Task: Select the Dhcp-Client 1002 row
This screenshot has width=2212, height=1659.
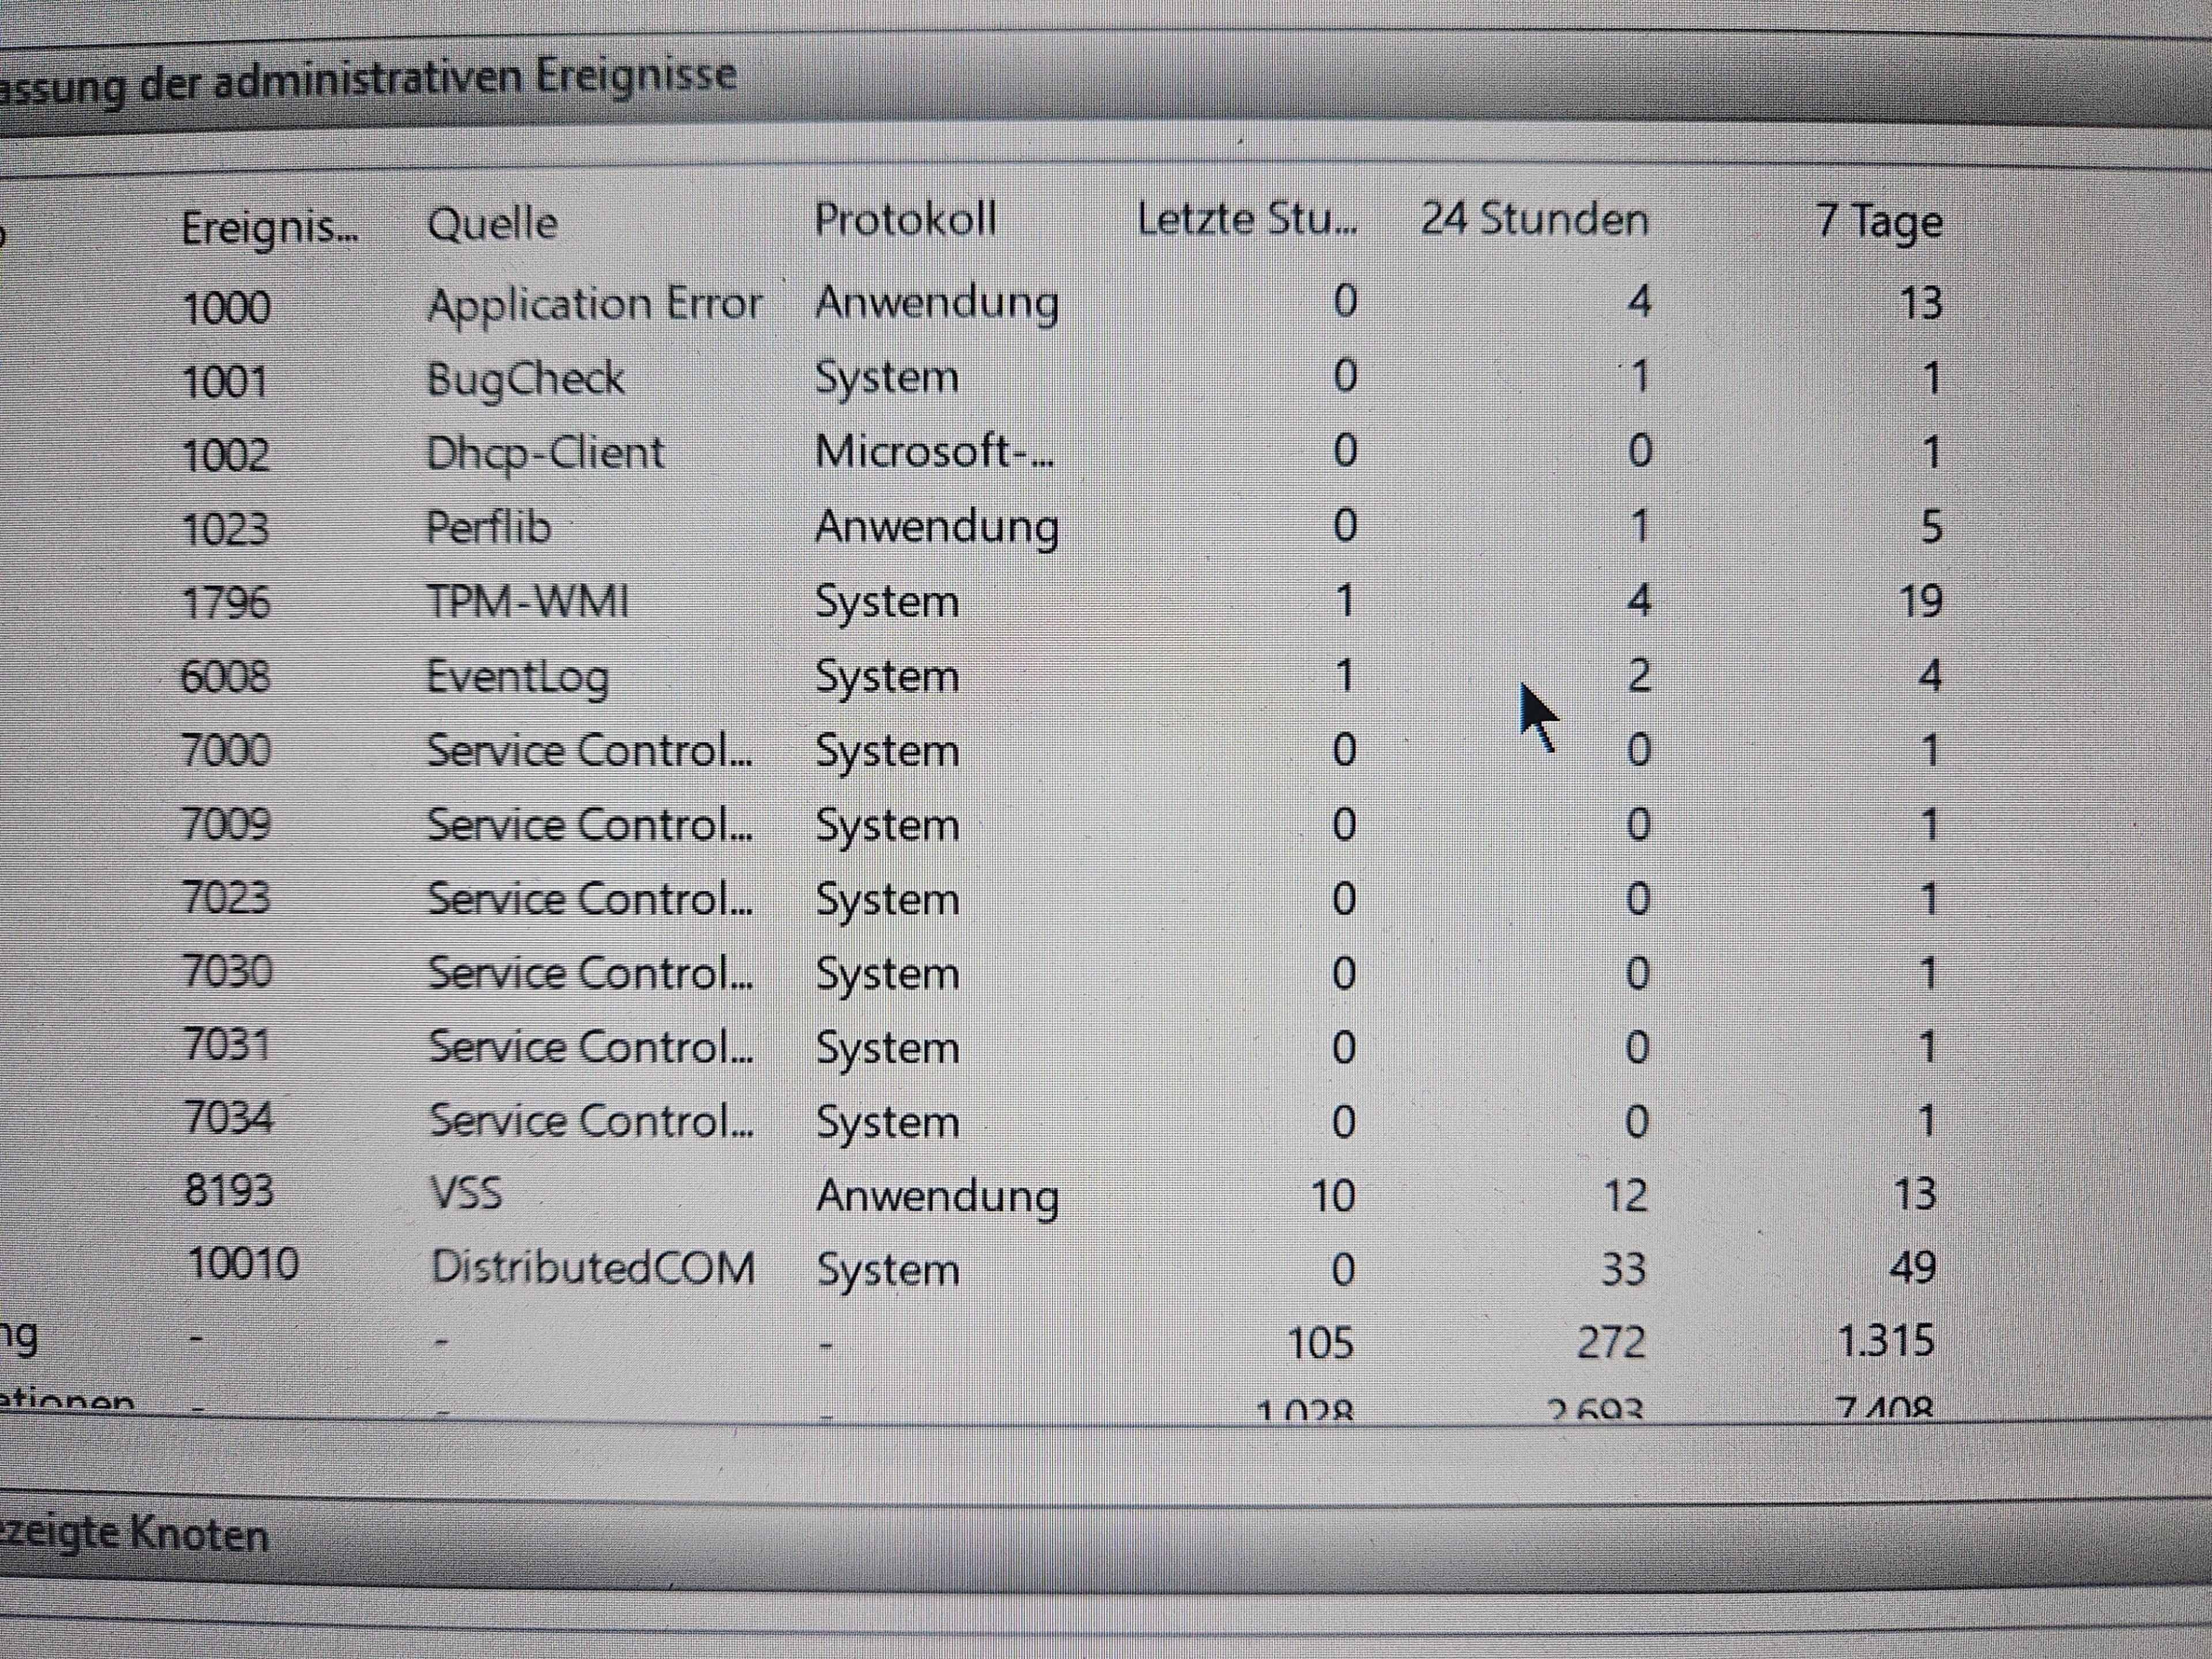Action: tap(545, 453)
